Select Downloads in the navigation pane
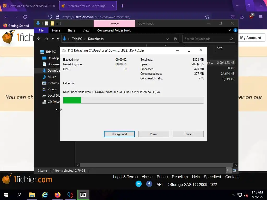 pos(51,70)
